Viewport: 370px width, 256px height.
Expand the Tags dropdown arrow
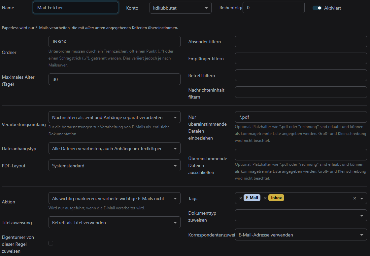click(361, 198)
